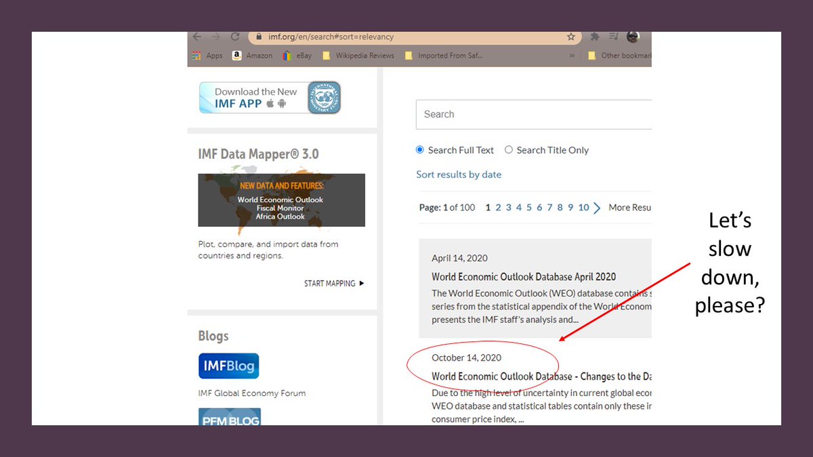Screen dimensions: 813x457
Task: Click the next-page chevron arrow
Action: coord(597,208)
